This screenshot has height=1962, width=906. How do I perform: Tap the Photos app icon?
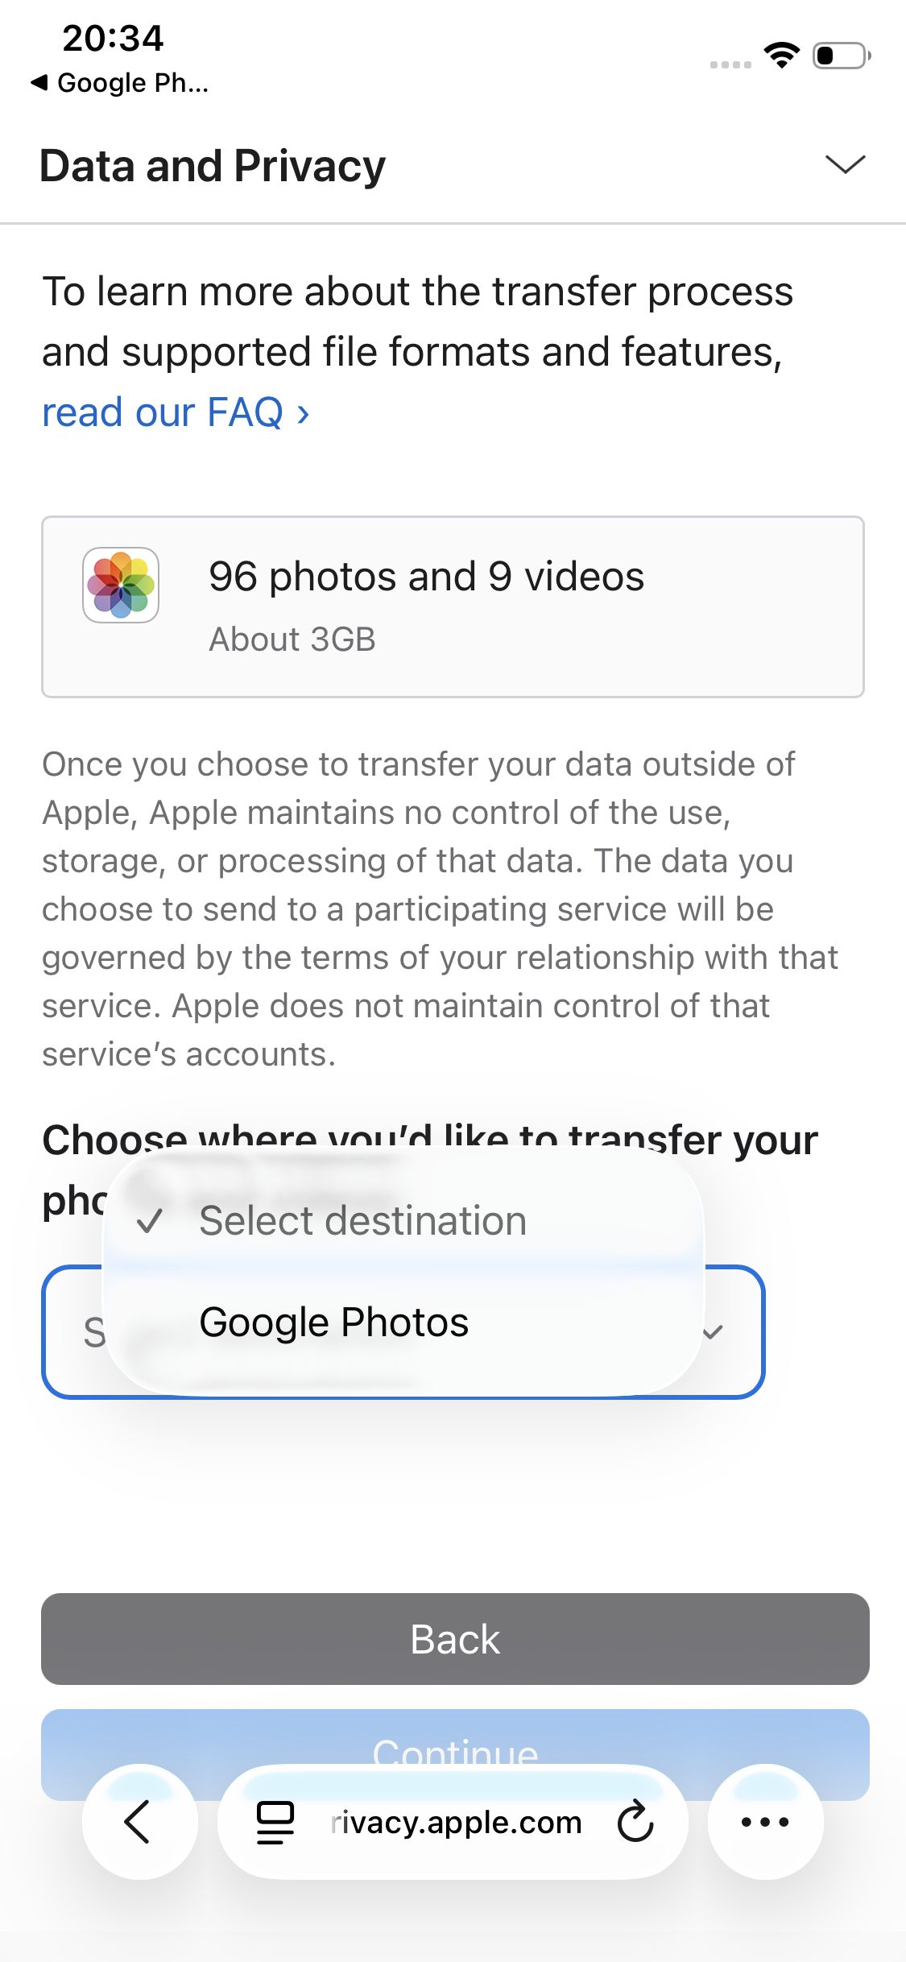click(x=121, y=586)
